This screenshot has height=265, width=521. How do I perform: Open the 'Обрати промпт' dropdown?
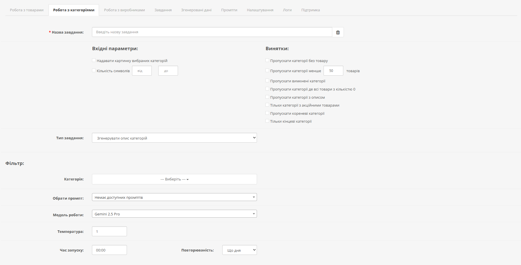[174, 197]
